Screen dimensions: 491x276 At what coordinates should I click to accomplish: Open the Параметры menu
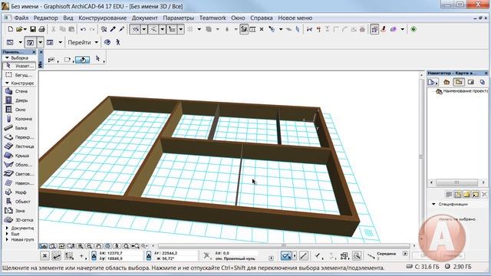[179, 18]
